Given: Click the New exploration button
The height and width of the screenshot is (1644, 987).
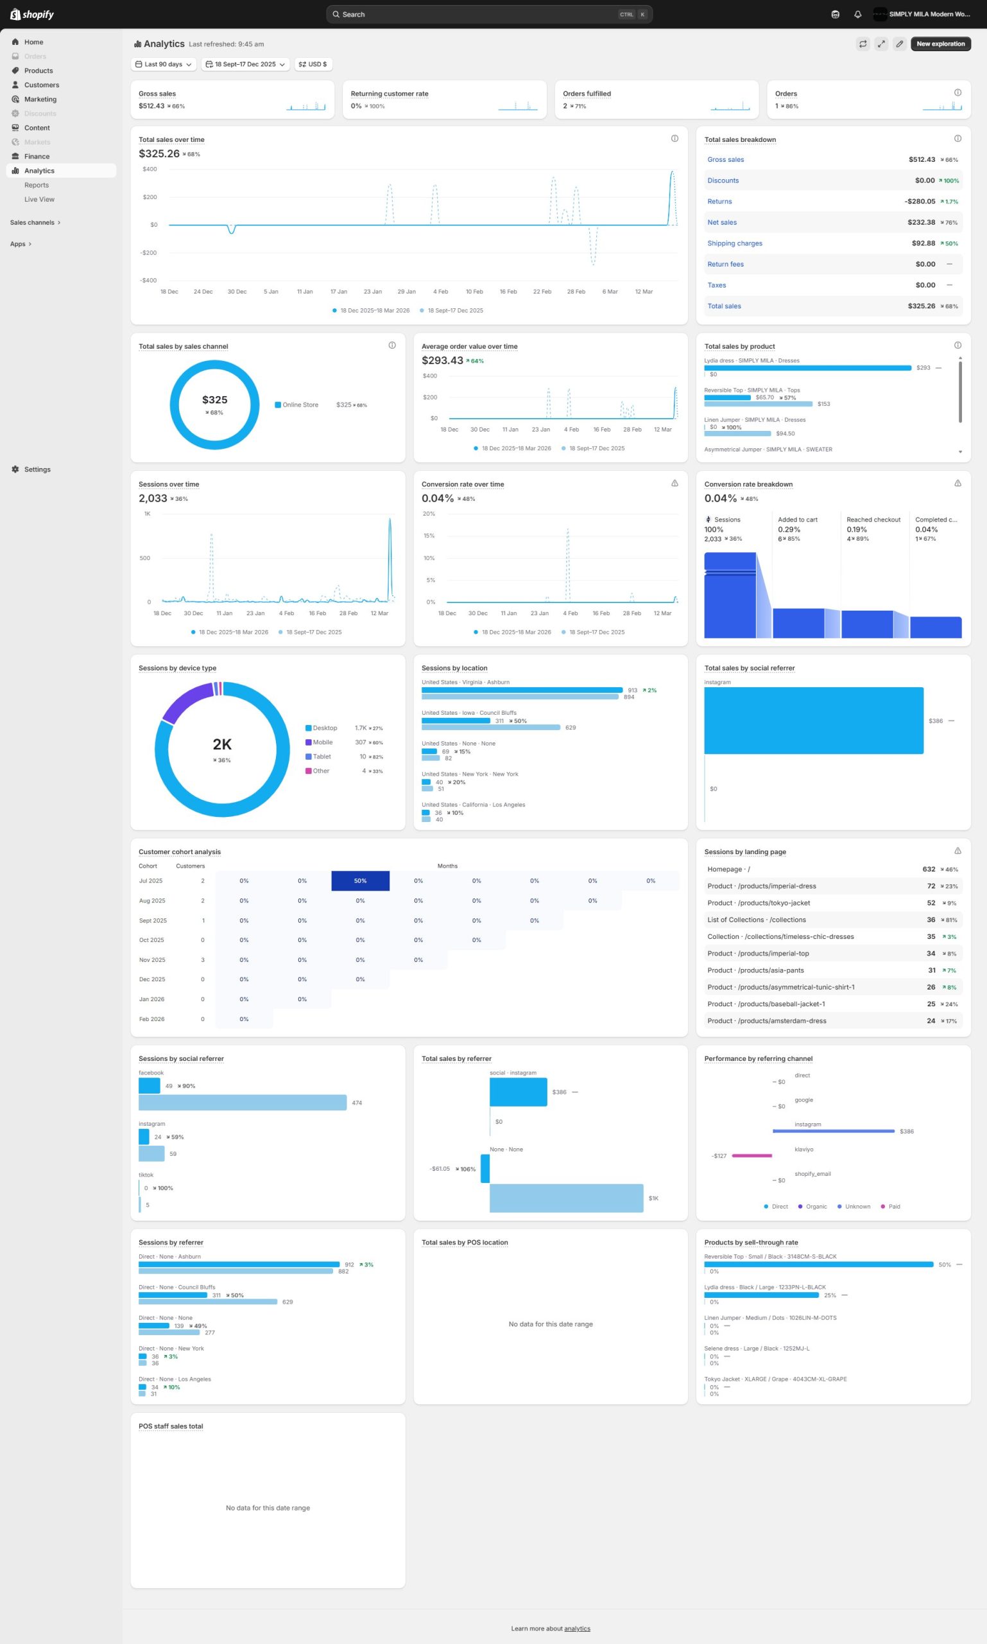Looking at the screenshot, I should (x=940, y=44).
